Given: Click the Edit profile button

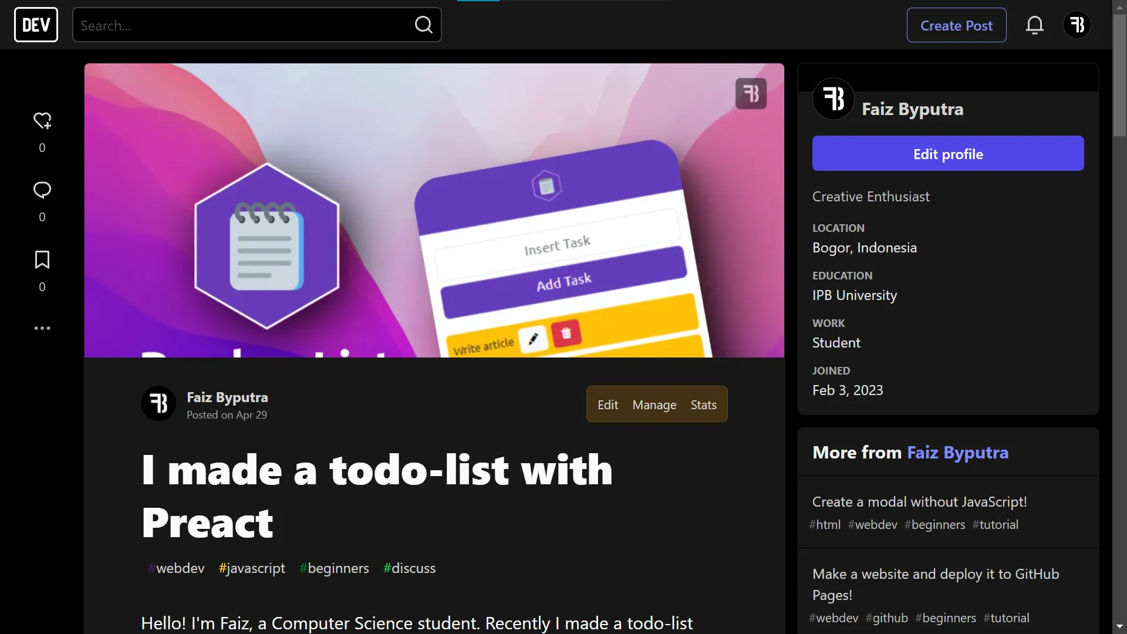Looking at the screenshot, I should pyautogui.click(x=948, y=154).
